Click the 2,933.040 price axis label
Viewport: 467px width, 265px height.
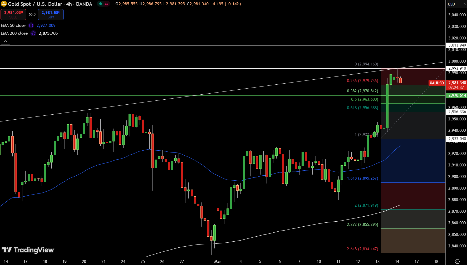pyautogui.click(x=457, y=139)
